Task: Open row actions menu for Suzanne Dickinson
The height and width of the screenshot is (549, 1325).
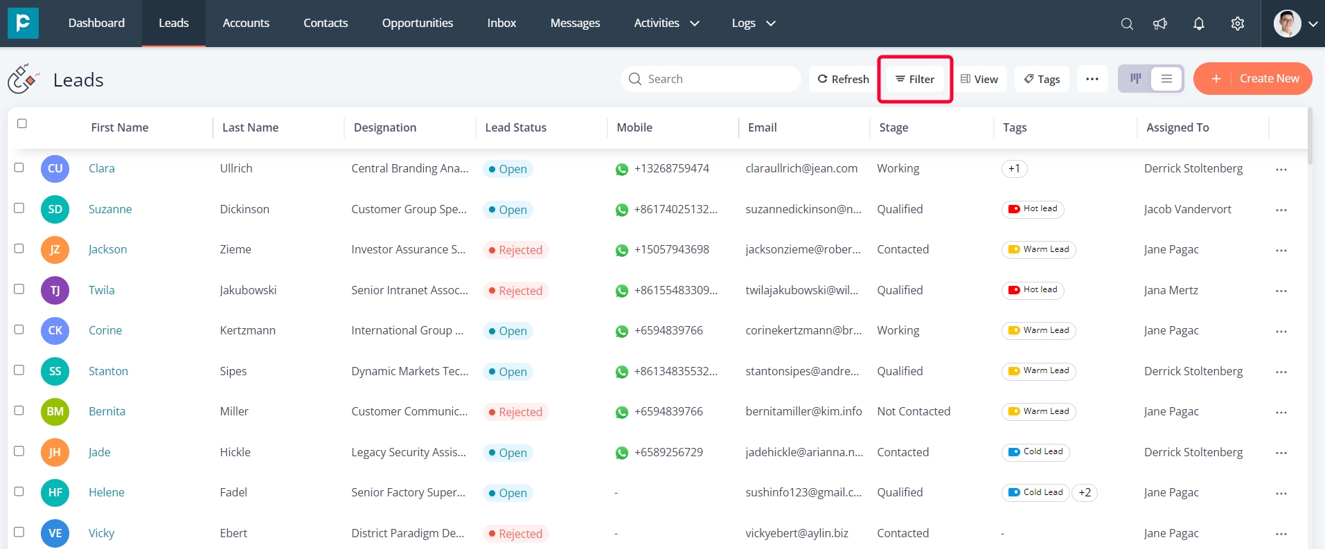Action: 1281,210
